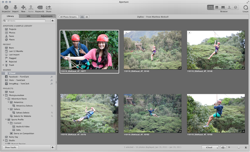Screen dimensions: 250x152
Task: Switch to Split View layout
Action: coord(217,7)
